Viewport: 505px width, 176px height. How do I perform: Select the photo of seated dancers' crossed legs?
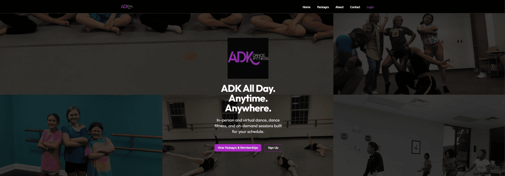[167, 54]
